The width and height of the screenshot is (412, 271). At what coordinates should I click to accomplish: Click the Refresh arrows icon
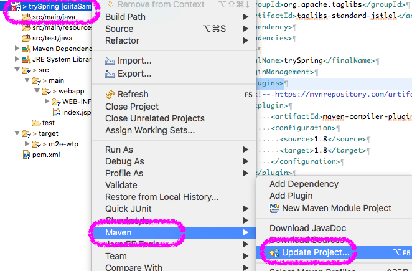(x=110, y=94)
